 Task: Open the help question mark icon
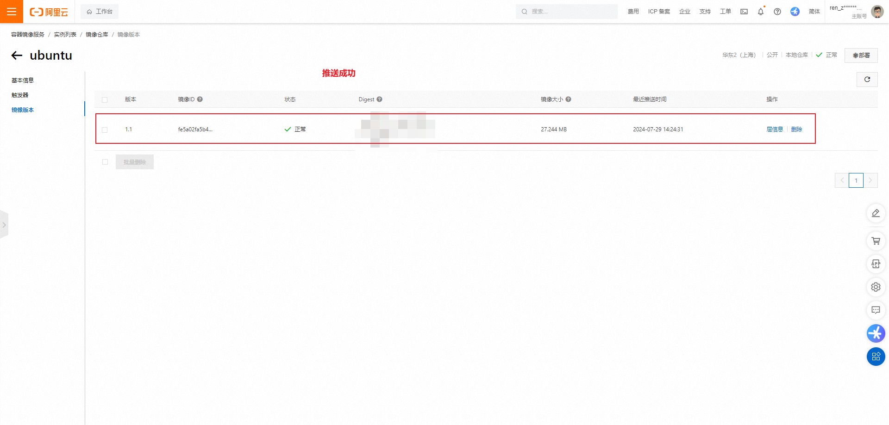(777, 12)
